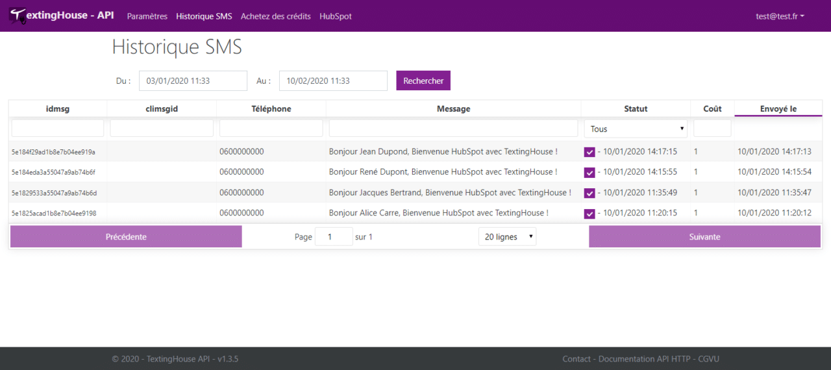Click status check icon for Alice Carre message
This screenshot has height=370, width=831.
(x=589, y=214)
